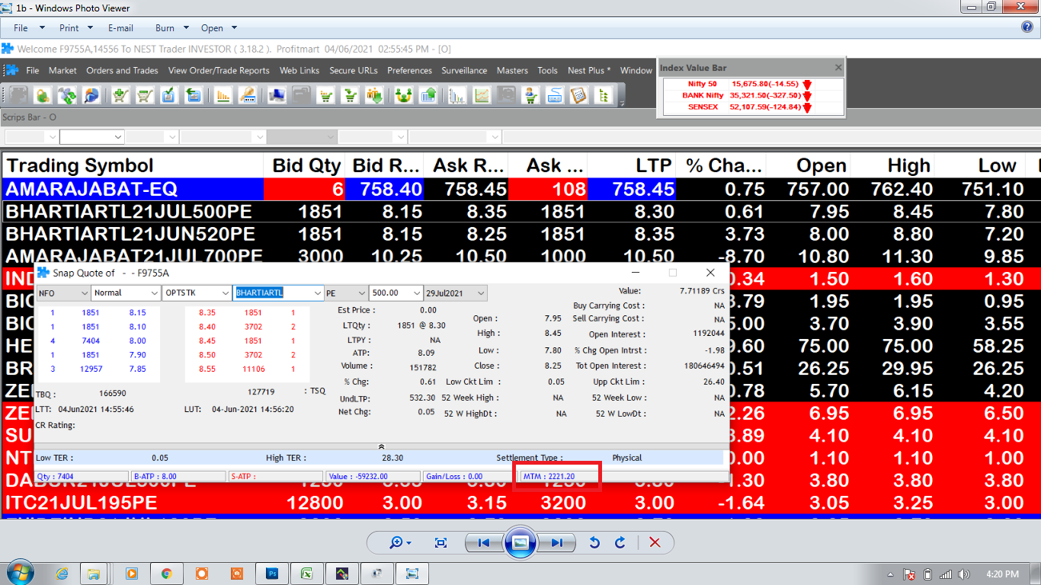Click the Qty : 7404 field

pos(81,476)
